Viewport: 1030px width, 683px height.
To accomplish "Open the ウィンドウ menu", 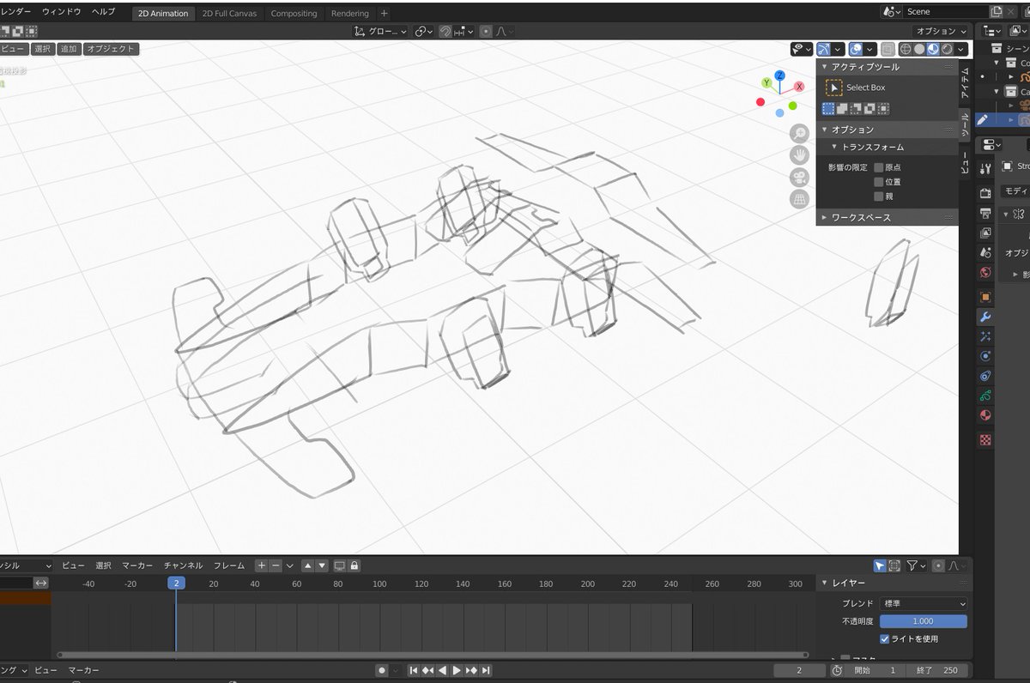I will point(62,12).
